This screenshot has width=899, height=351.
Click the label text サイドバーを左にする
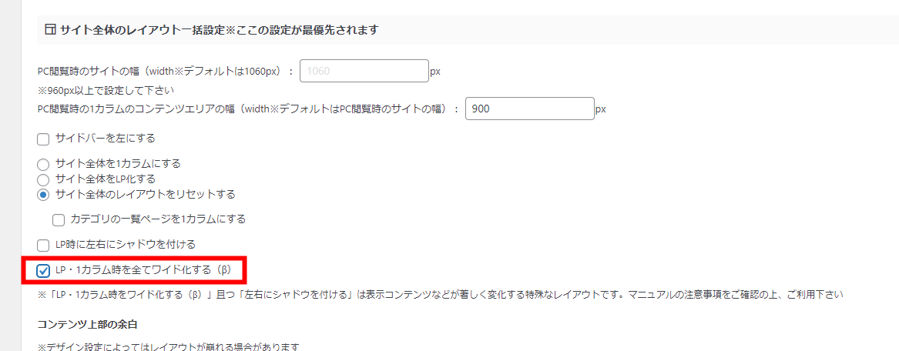106,139
